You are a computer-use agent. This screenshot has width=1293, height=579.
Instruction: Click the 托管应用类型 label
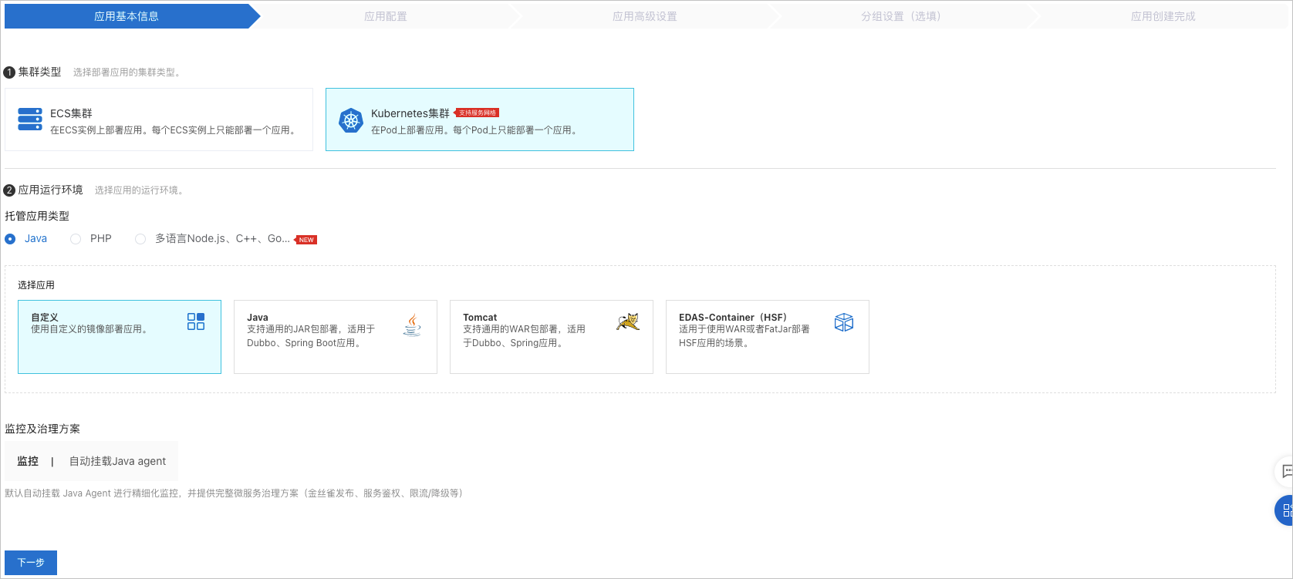37,216
